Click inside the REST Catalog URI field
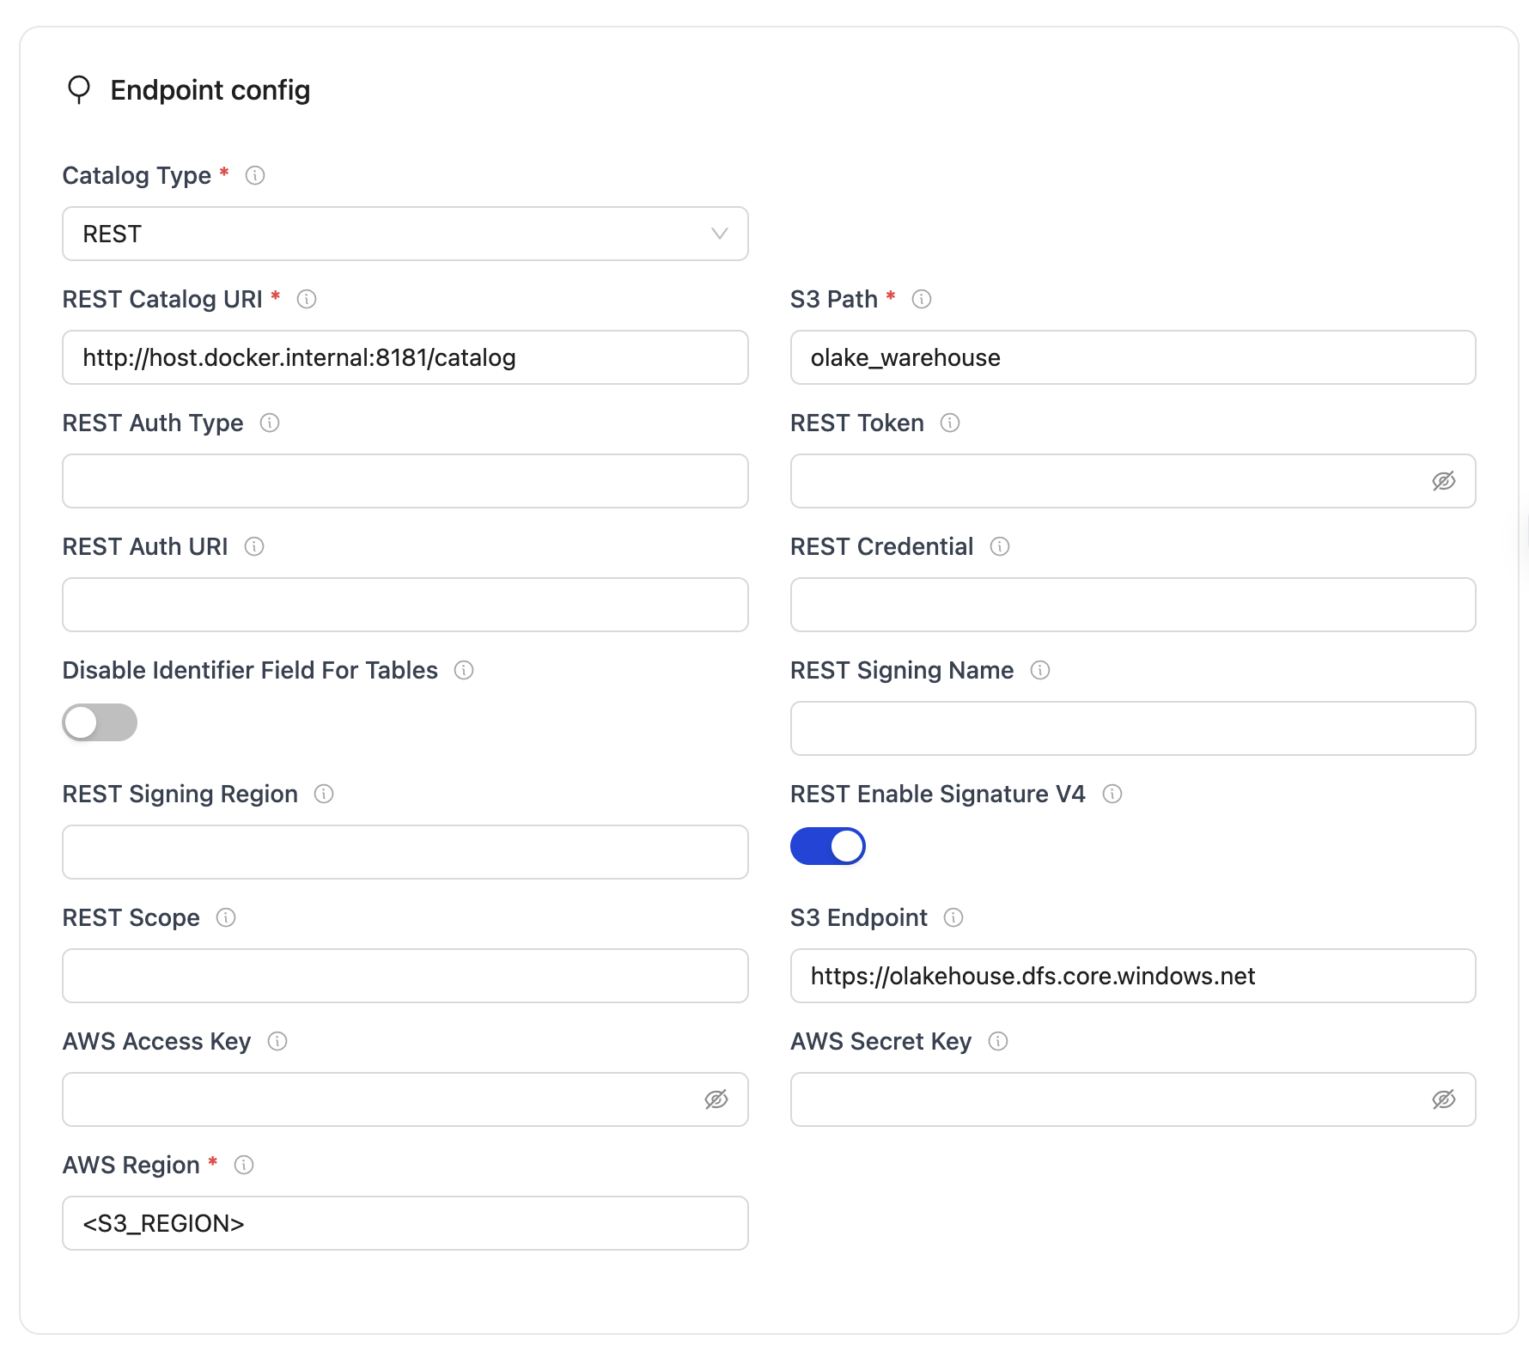1529x1364 pixels. click(404, 357)
